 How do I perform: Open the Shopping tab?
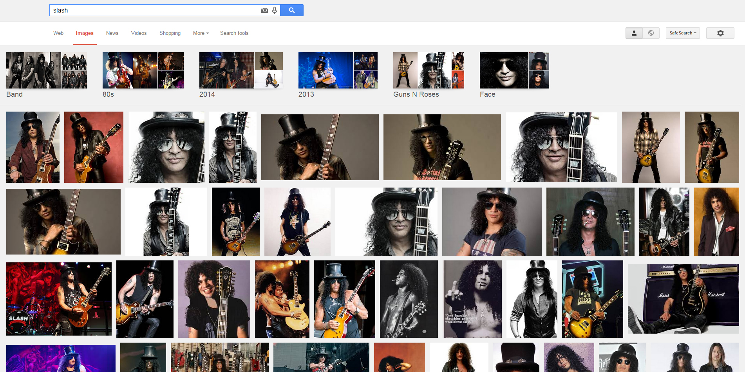(x=170, y=33)
